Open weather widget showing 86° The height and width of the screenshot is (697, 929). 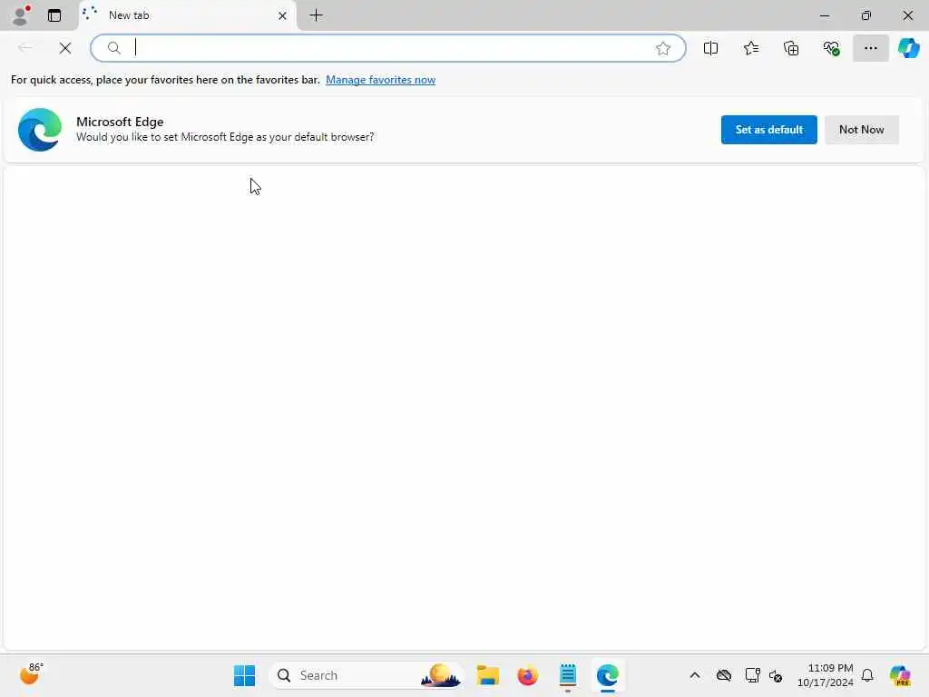tap(31, 674)
